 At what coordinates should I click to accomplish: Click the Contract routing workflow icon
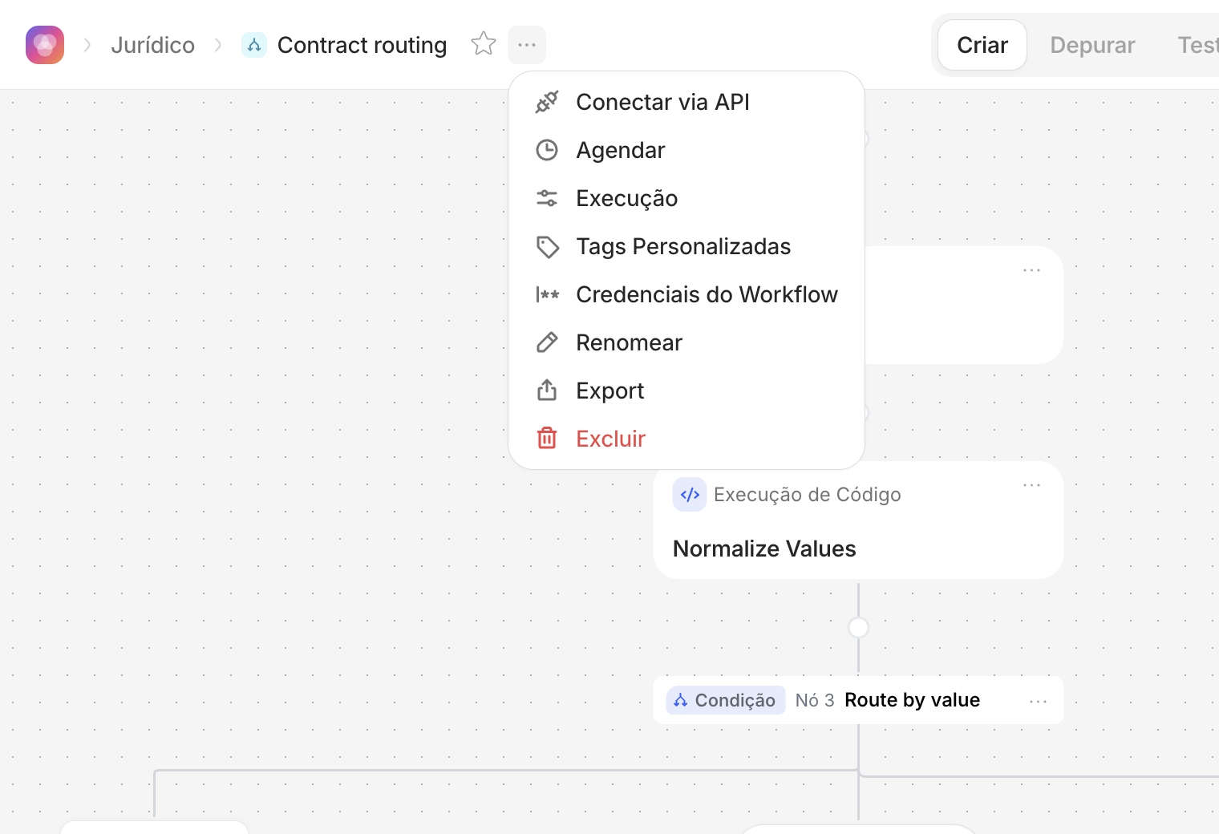[x=254, y=45]
